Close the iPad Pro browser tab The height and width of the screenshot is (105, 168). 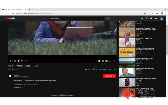pyautogui.click(x=25, y=9)
